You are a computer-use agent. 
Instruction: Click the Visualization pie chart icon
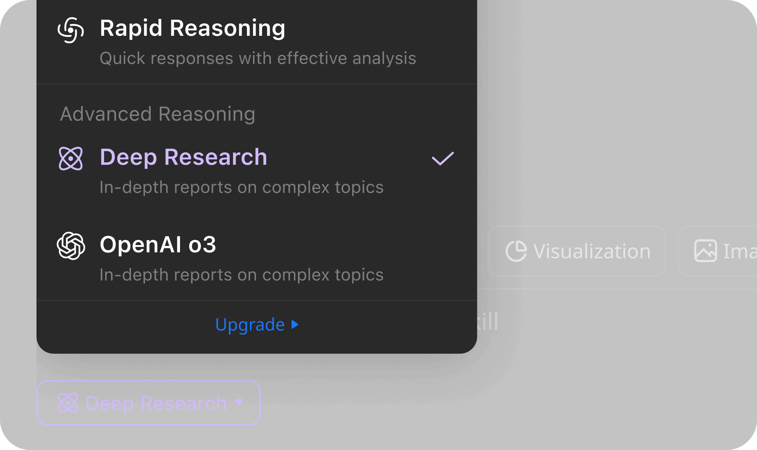pos(516,251)
